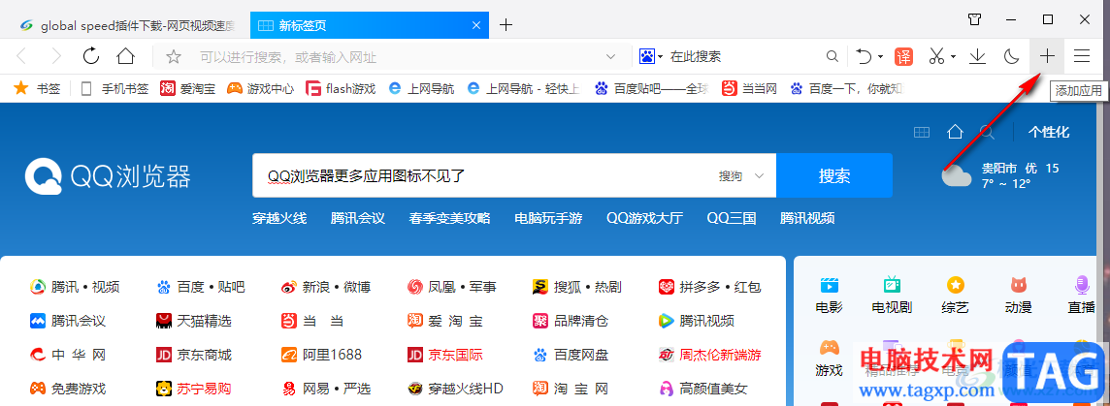Viewport: 1110px width, 406px height.
Task: Click the forward navigation arrow
Action: [x=56, y=56]
